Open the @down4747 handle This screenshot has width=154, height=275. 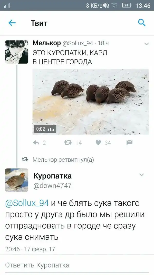pos(52,185)
